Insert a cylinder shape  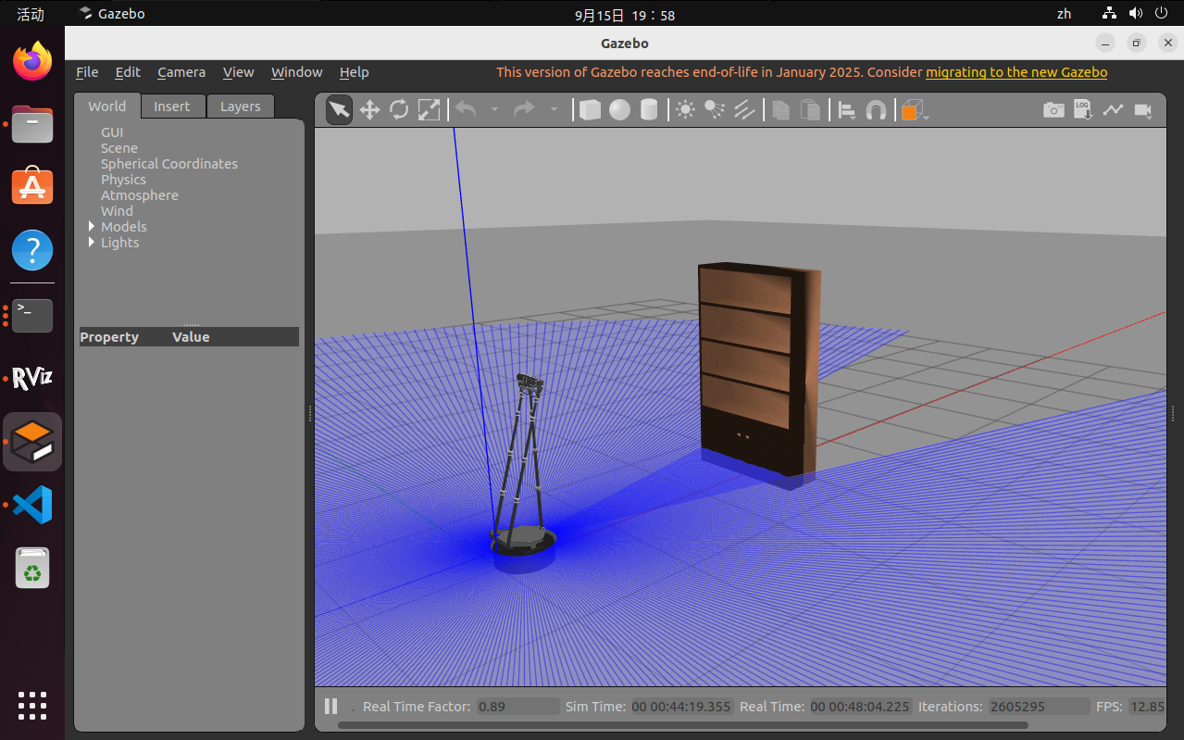click(649, 110)
